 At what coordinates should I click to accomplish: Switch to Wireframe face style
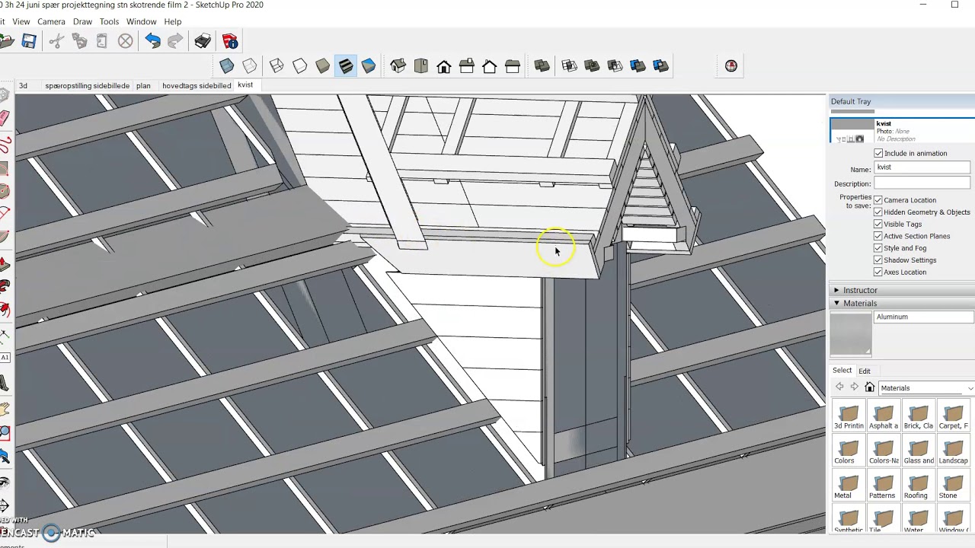click(277, 66)
